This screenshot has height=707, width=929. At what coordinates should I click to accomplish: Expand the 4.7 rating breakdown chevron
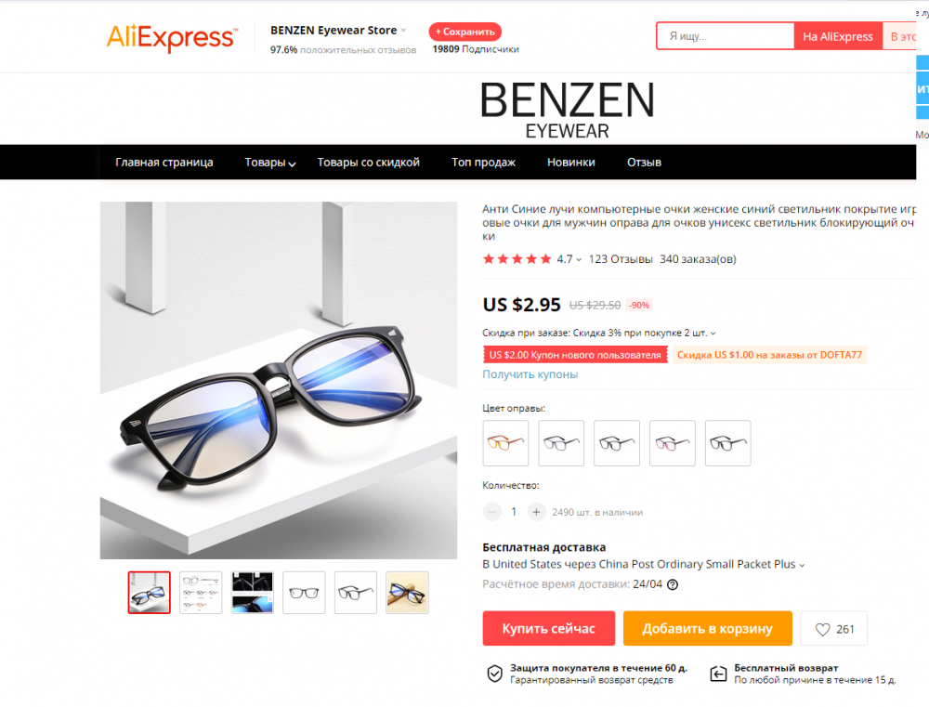579,259
